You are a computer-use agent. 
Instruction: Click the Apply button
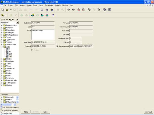point(26,112)
